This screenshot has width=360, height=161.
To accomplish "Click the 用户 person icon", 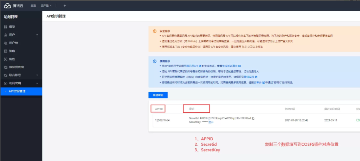I will [6, 35].
